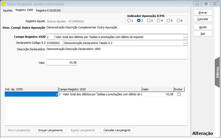Expand the Registro Ajuste combo box
The height and width of the screenshot is (138, 221).
[122, 21]
